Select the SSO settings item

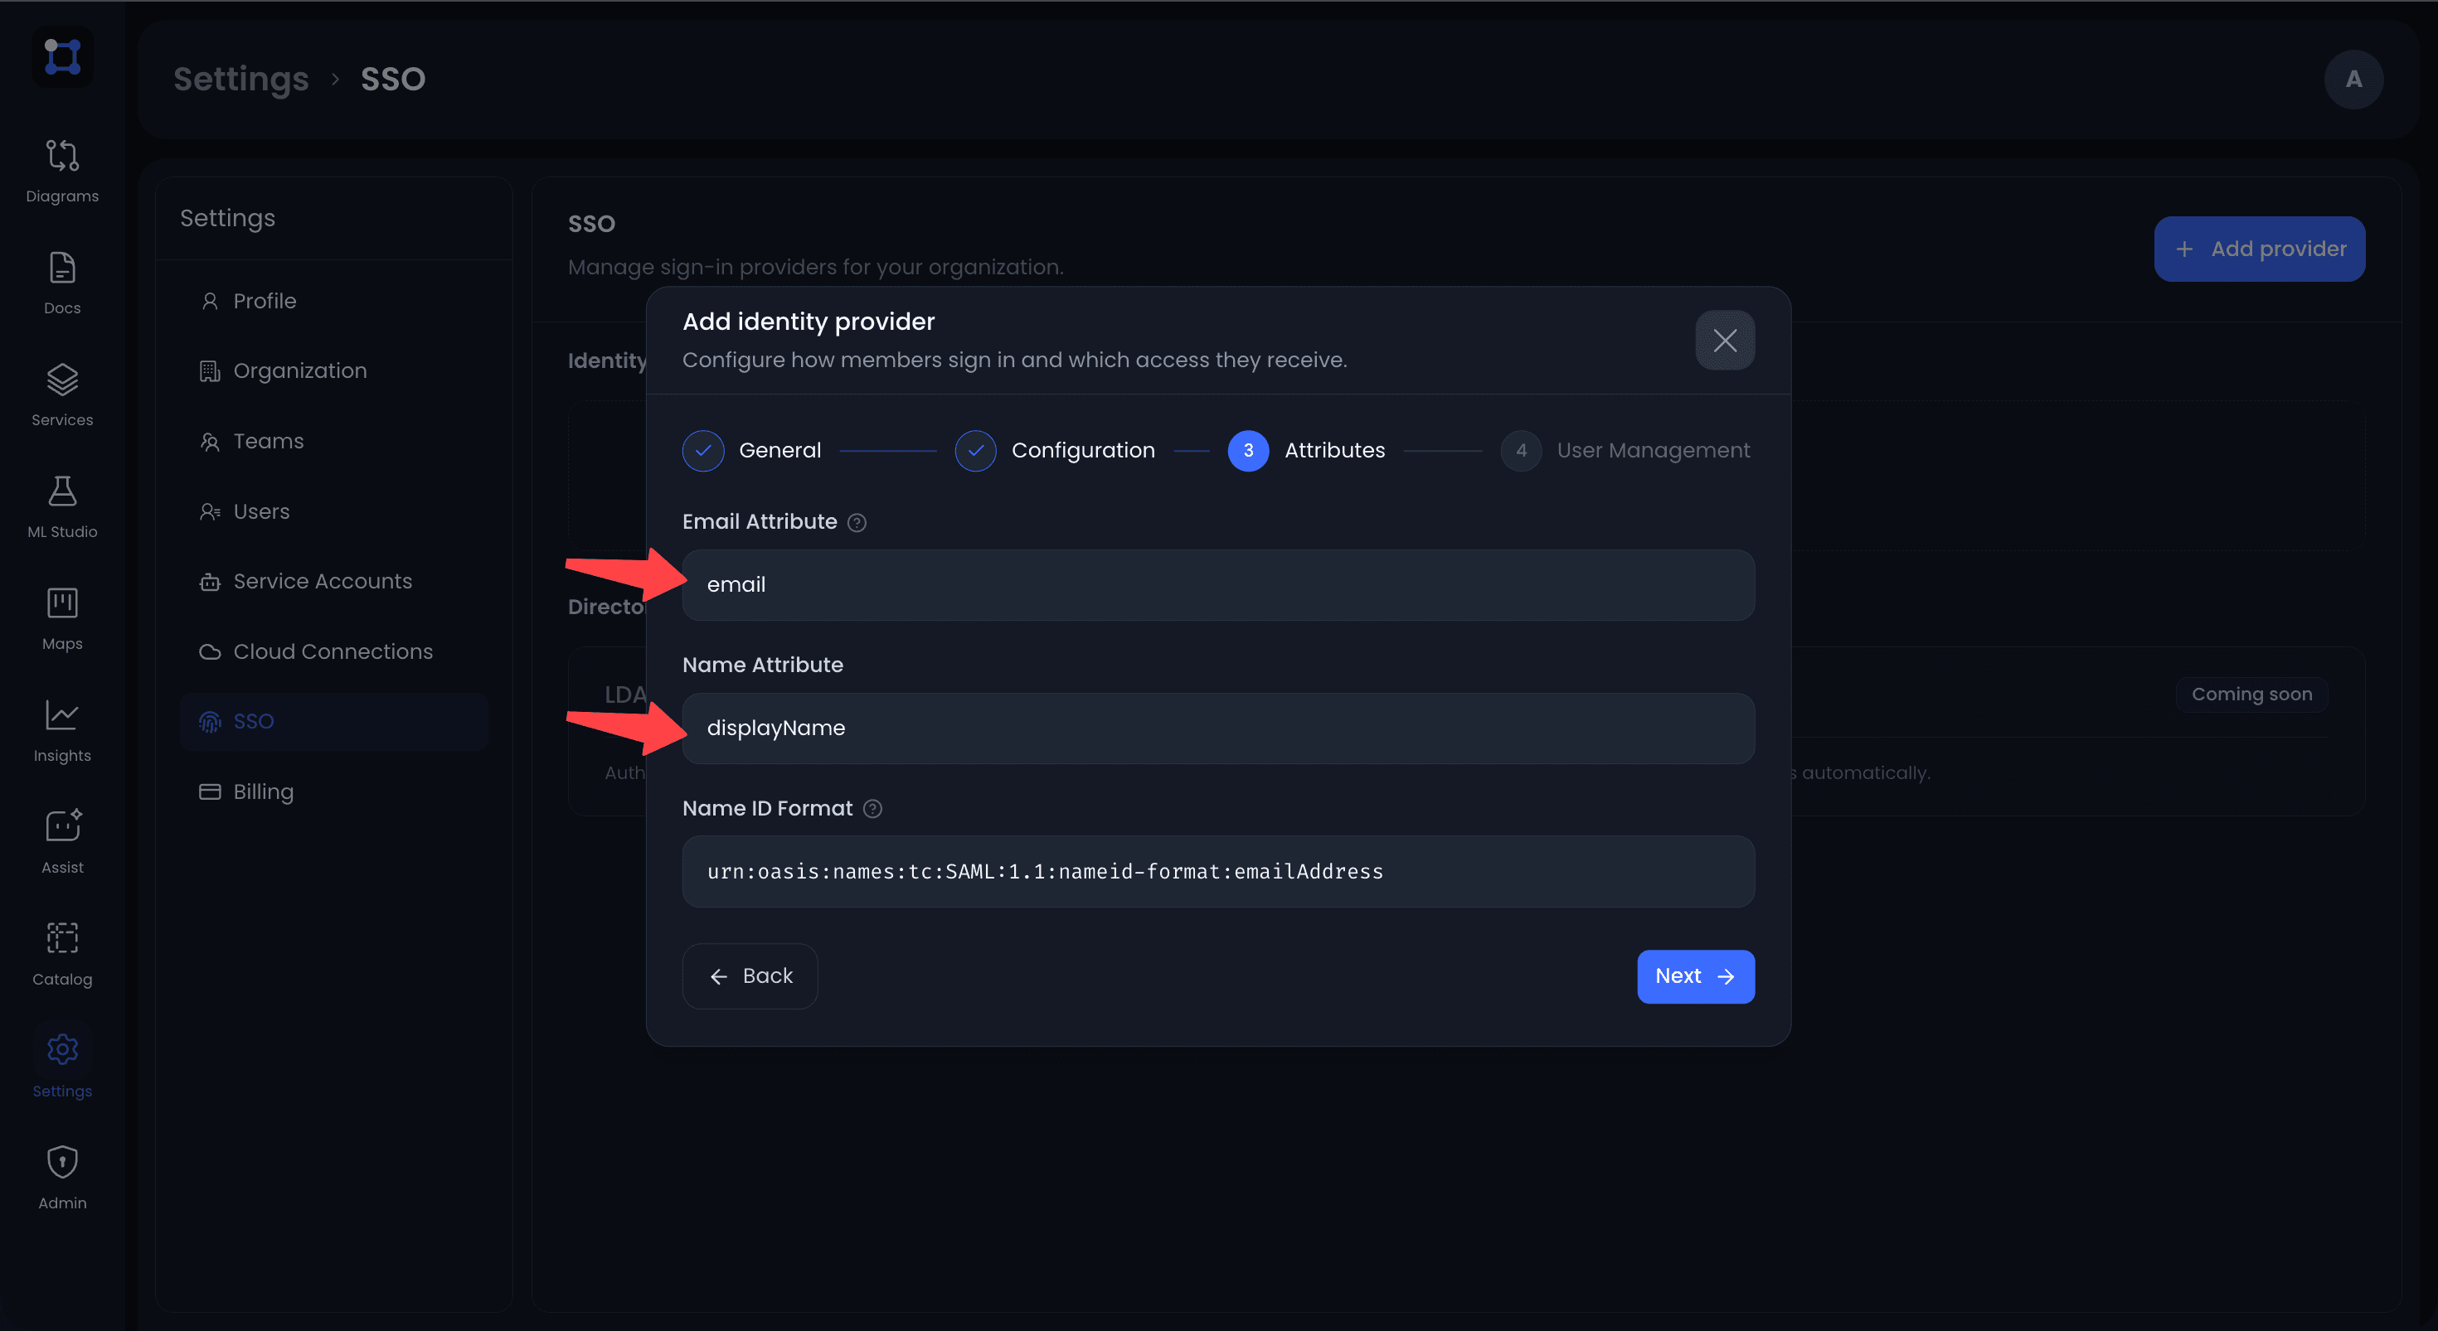[x=333, y=722]
